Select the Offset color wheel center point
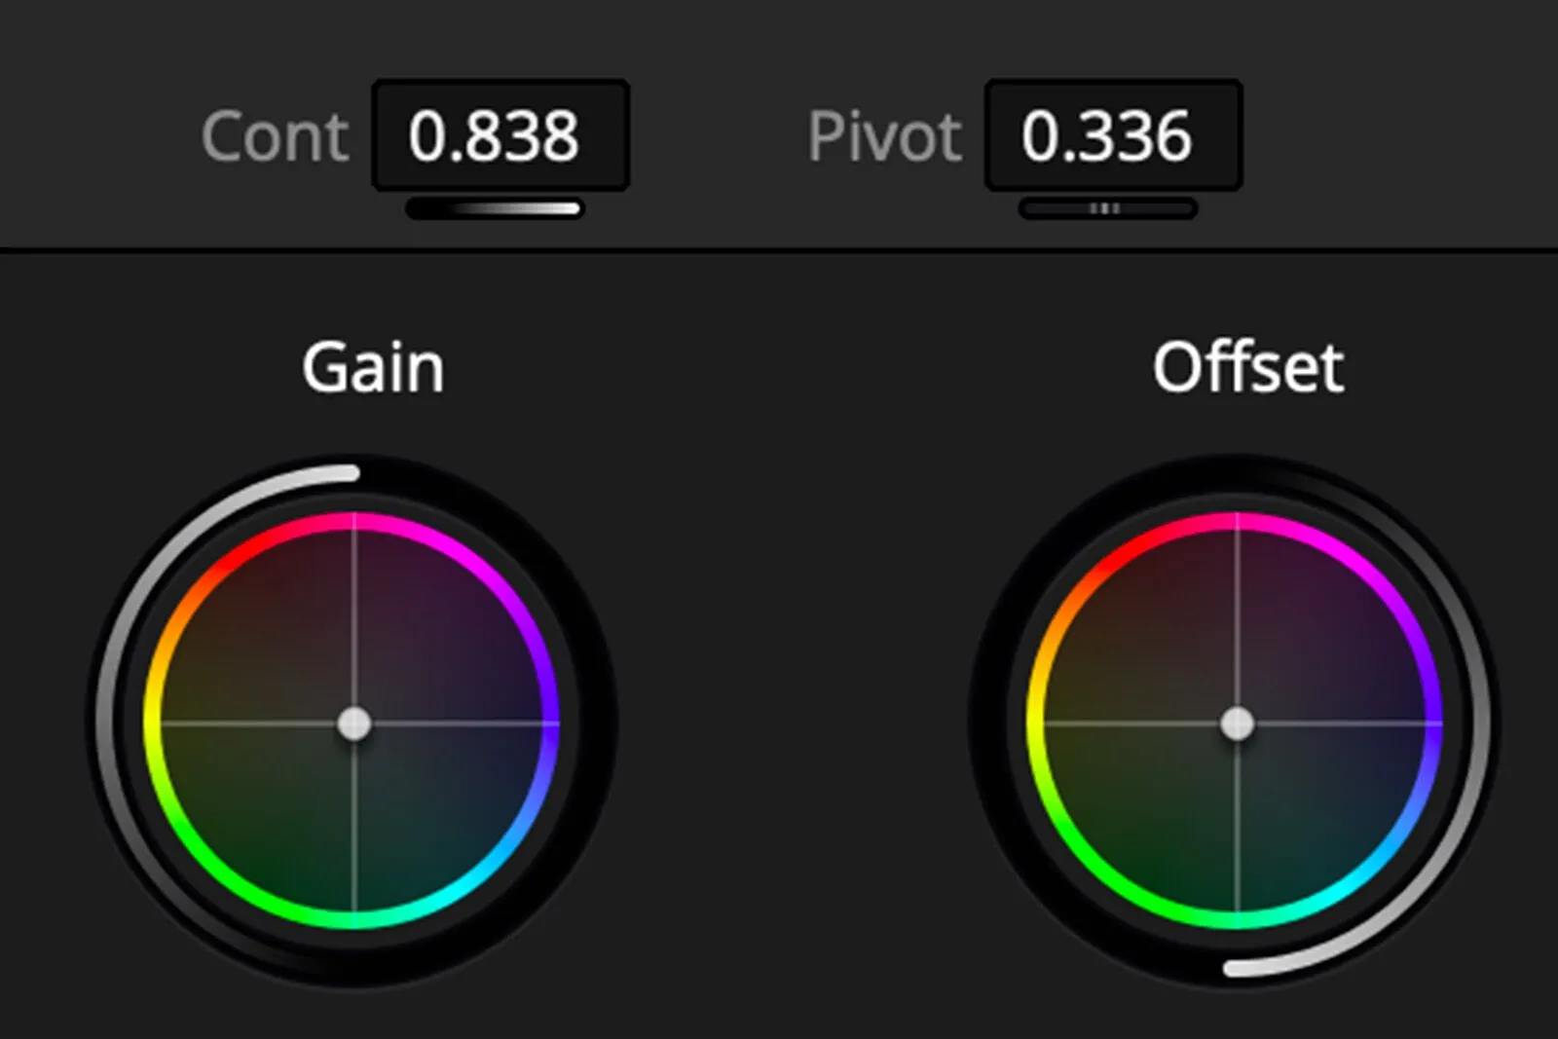The height and width of the screenshot is (1039, 1558). click(x=1238, y=724)
